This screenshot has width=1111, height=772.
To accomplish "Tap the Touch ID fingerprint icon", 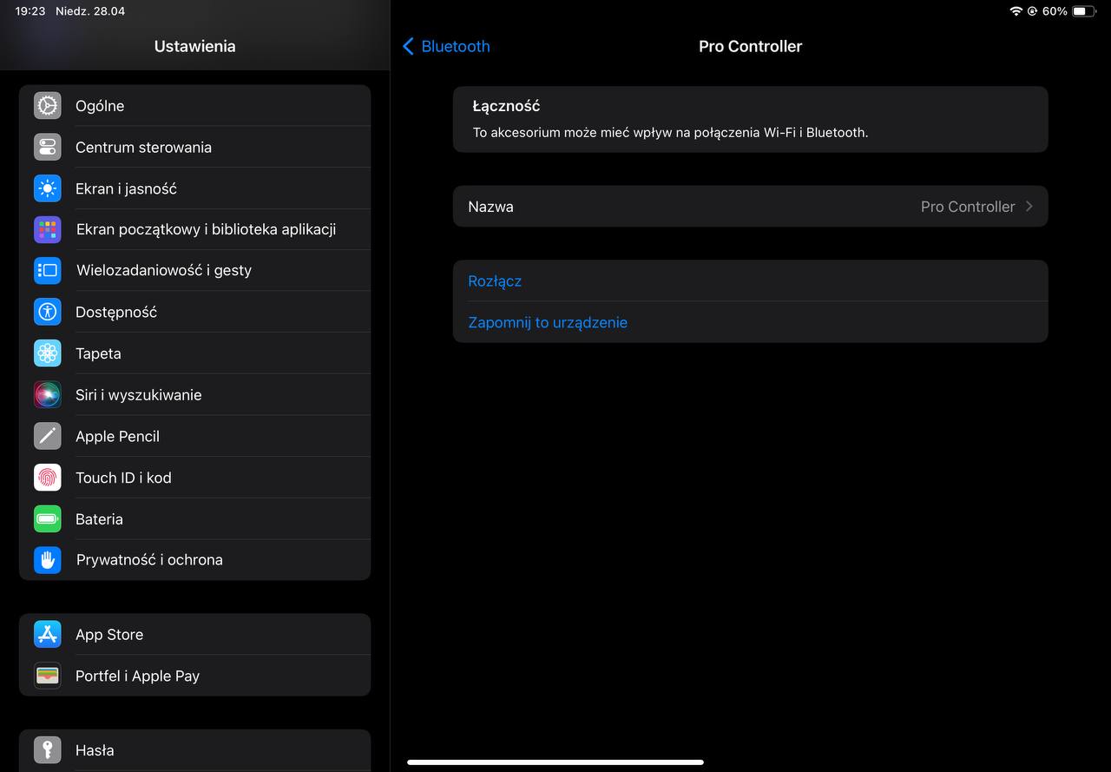I will click(x=48, y=478).
